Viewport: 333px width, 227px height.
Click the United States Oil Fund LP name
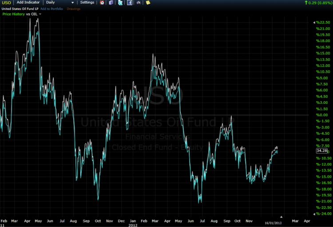point(20,9)
